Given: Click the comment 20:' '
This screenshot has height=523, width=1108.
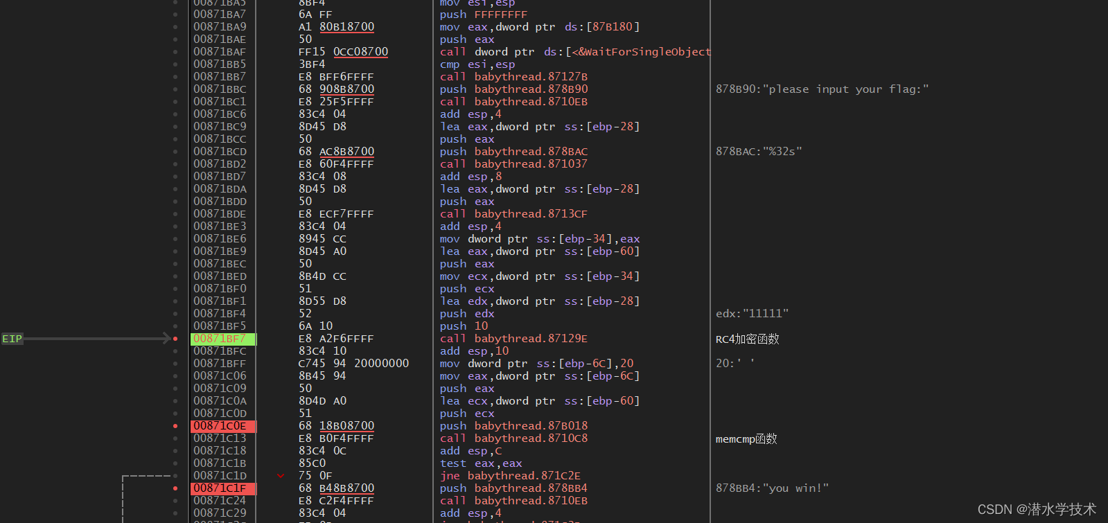Looking at the screenshot, I should 735,364.
